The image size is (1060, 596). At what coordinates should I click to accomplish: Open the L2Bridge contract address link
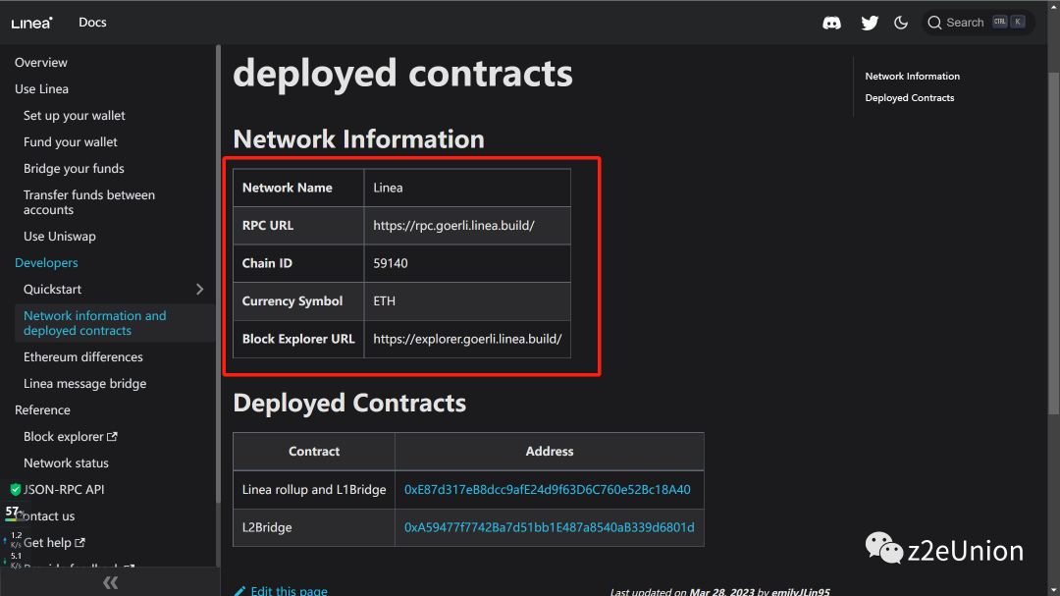pyautogui.click(x=549, y=527)
